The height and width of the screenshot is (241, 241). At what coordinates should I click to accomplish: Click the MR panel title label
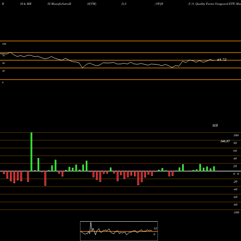[x=215, y=125]
